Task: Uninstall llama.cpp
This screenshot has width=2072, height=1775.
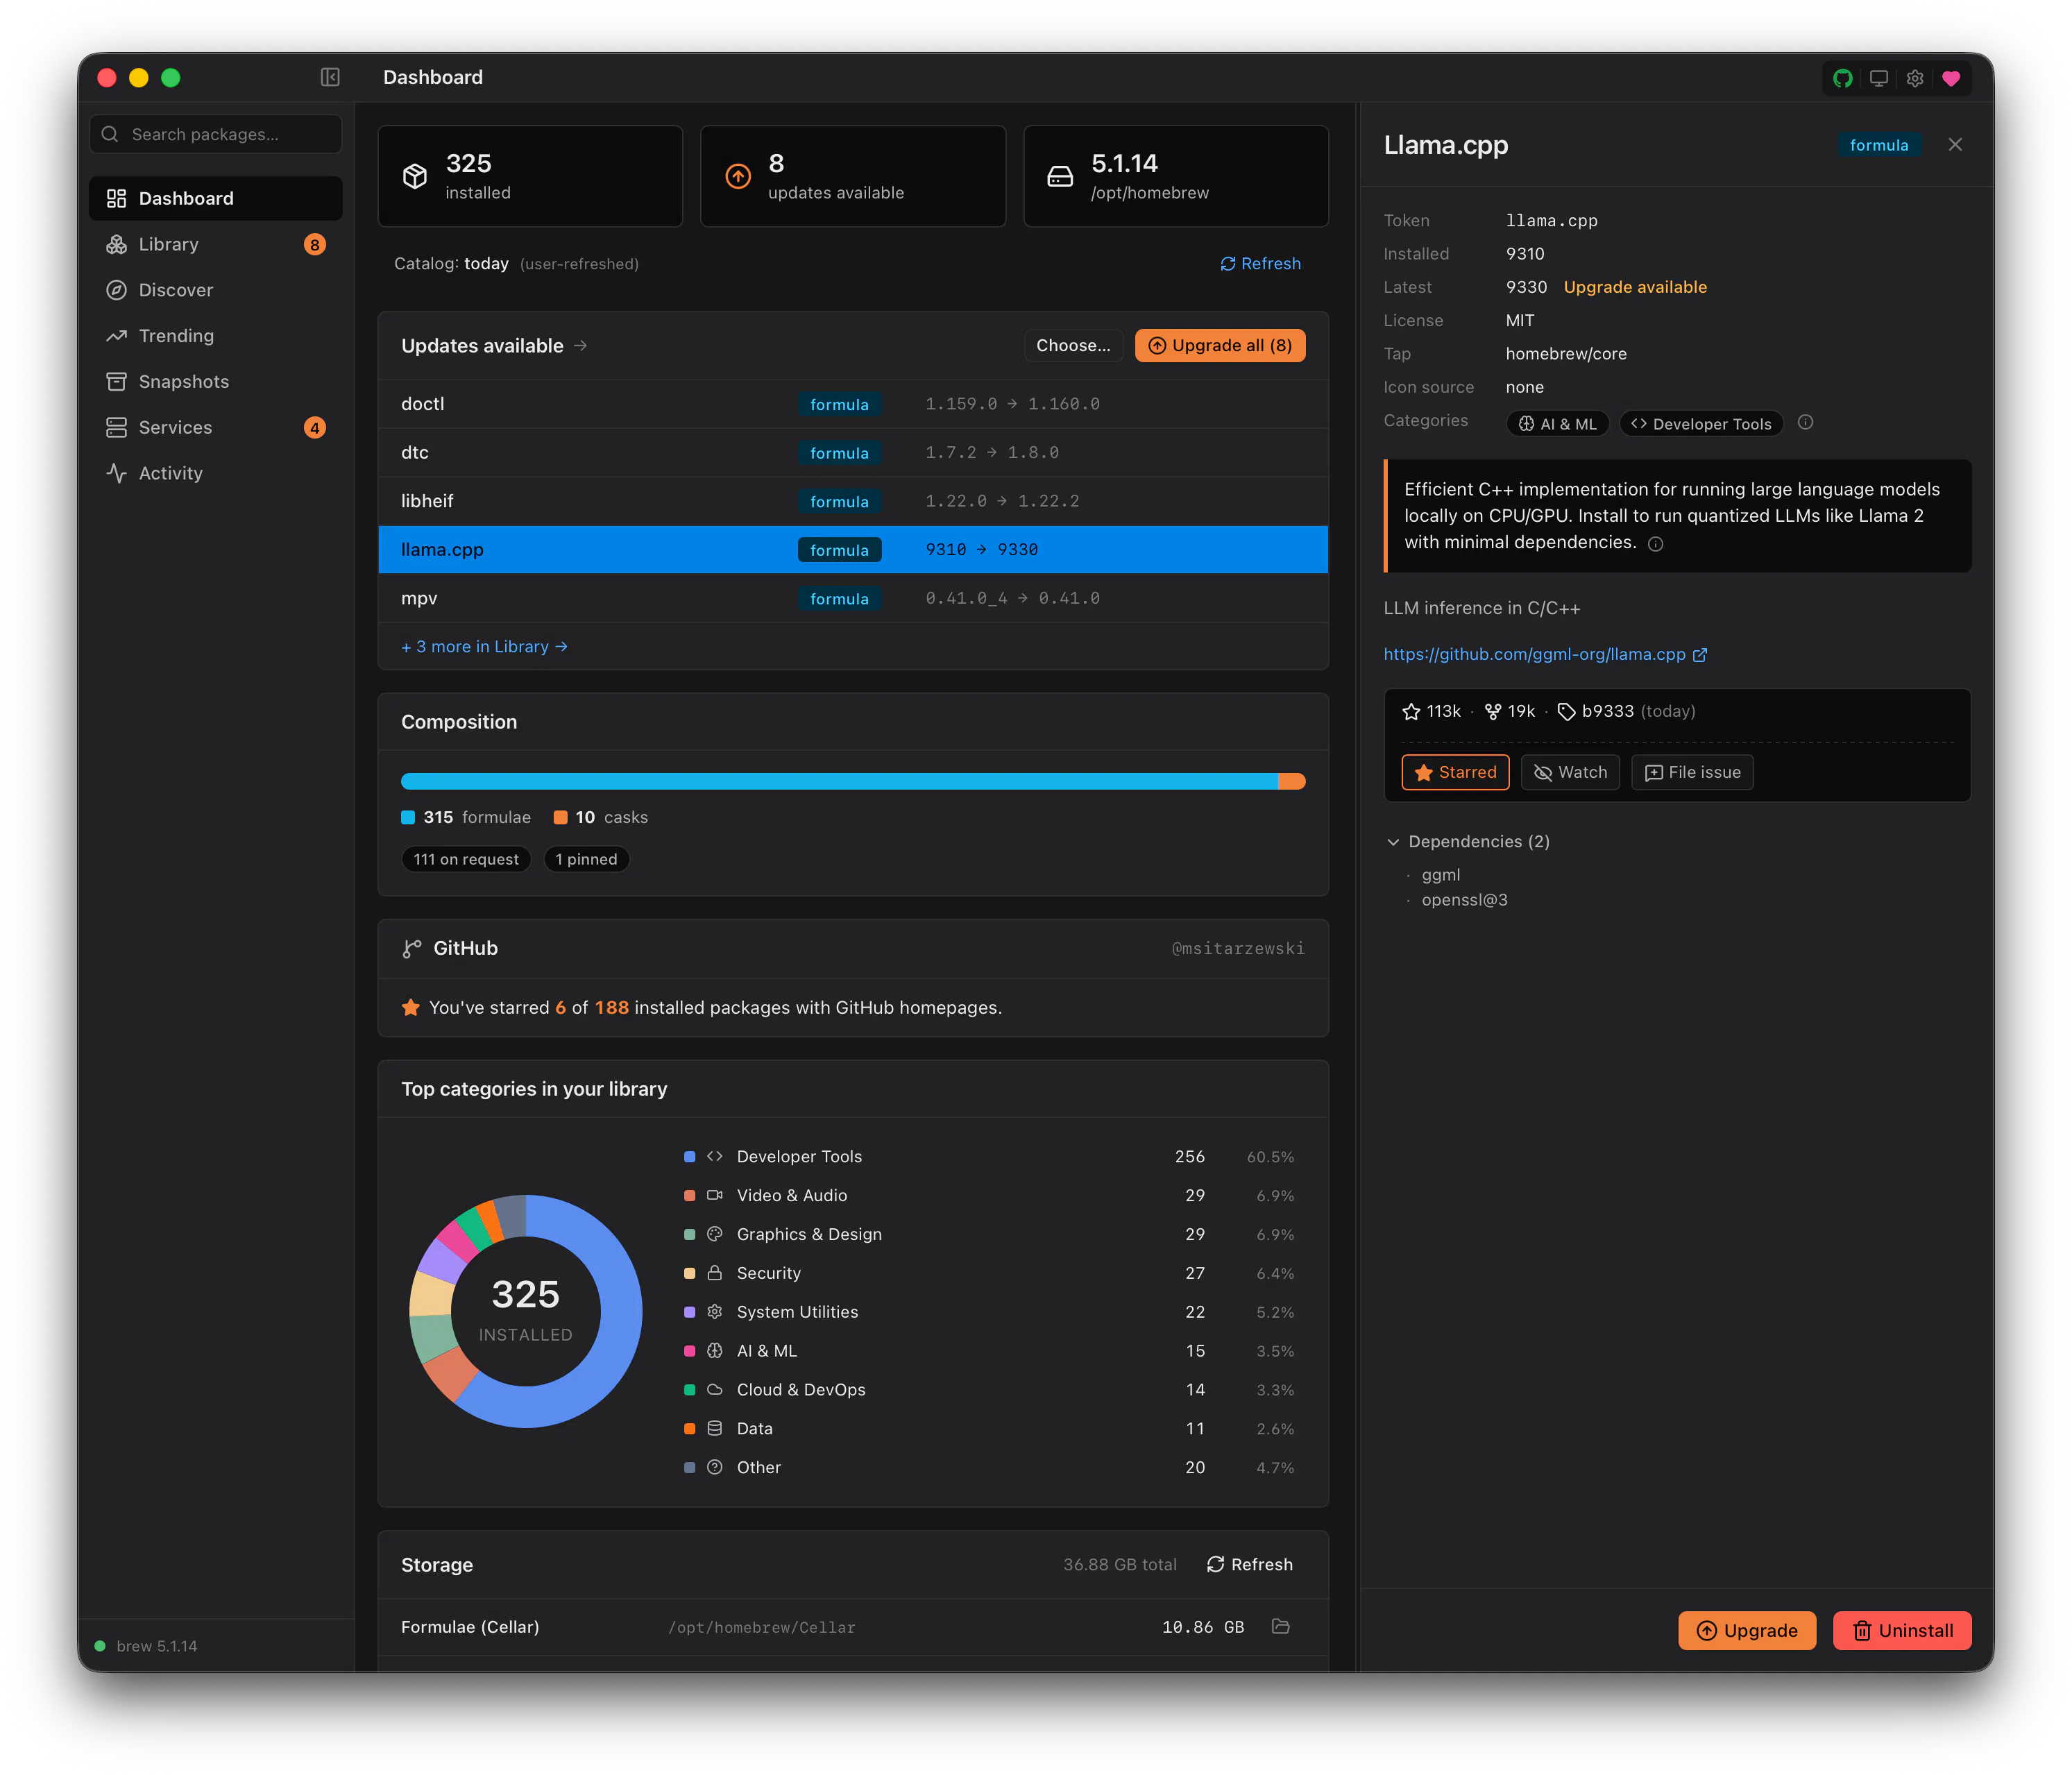Action: (1902, 1630)
